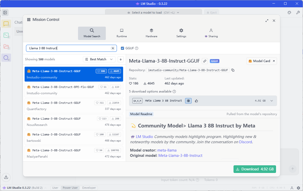
Task: Open user icon in status bar
Action: click(x=292, y=188)
